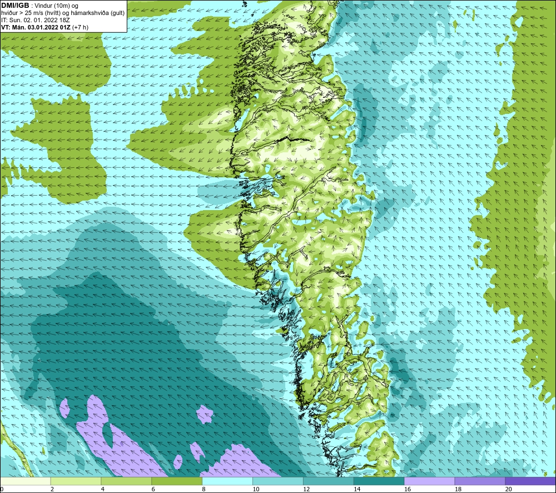556x493 pixels.
Task: Click the 6–8 m/s olive green legend swatch
Action: 177,481
